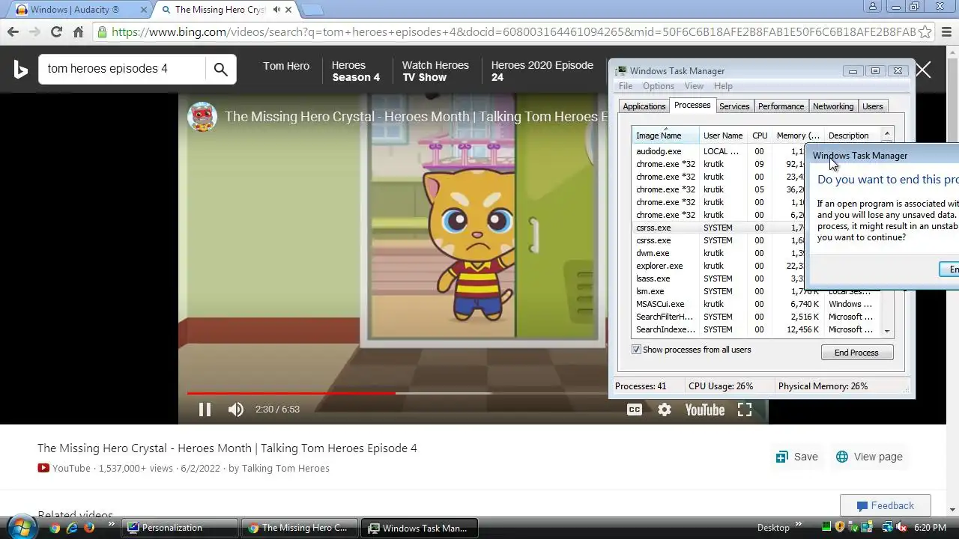Image resolution: width=959 pixels, height=539 pixels.
Task: Select the Tom Hero search suggestion
Action: pyautogui.click(x=286, y=66)
